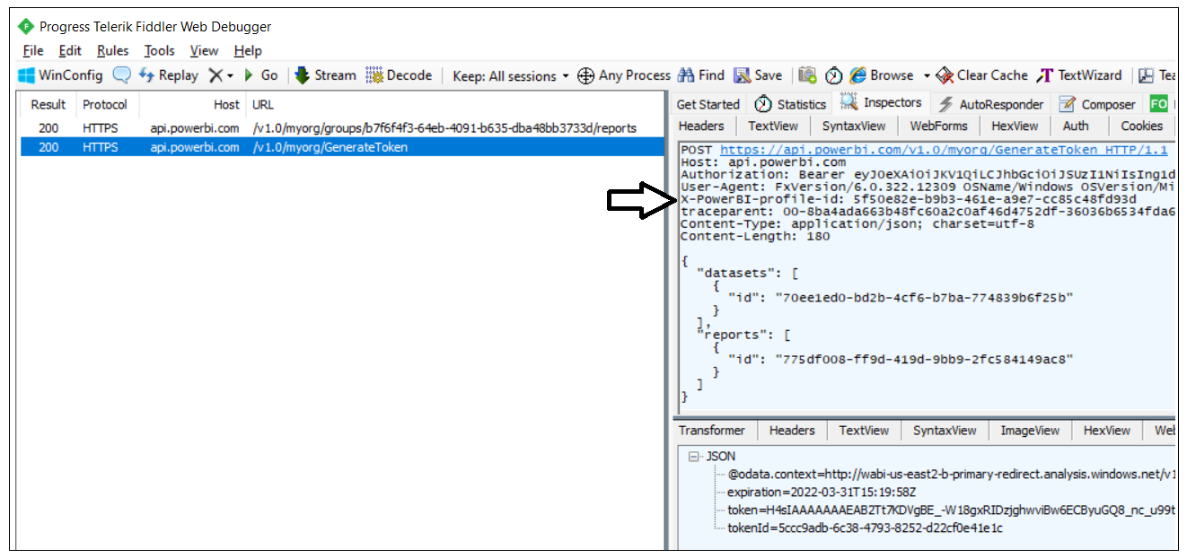1187x558 pixels.
Task: Click Any Process target picker
Action: point(624,75)
